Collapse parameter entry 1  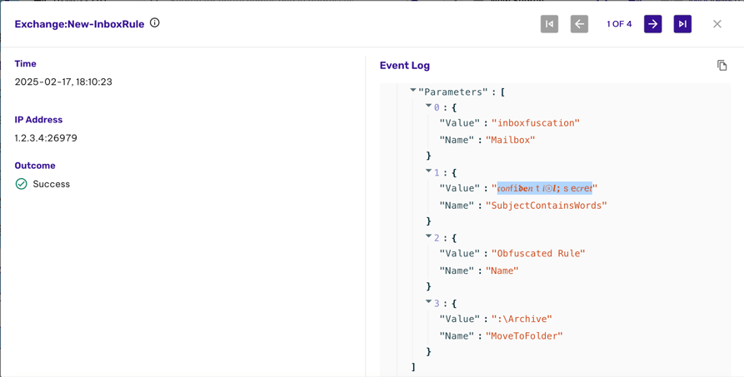point(429,171)
